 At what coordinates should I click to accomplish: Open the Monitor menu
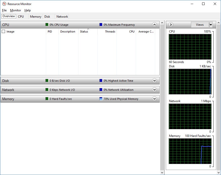[15, 10]
